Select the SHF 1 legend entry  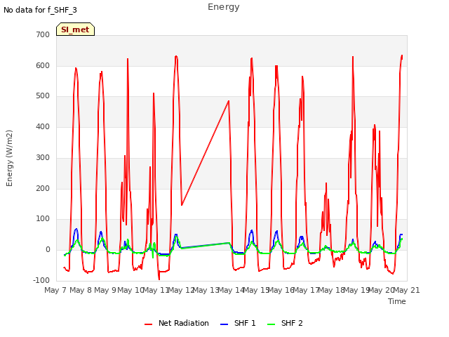coord(238,323)
